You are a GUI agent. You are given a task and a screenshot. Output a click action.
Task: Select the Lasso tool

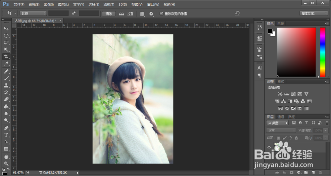(x=6, y=43)
